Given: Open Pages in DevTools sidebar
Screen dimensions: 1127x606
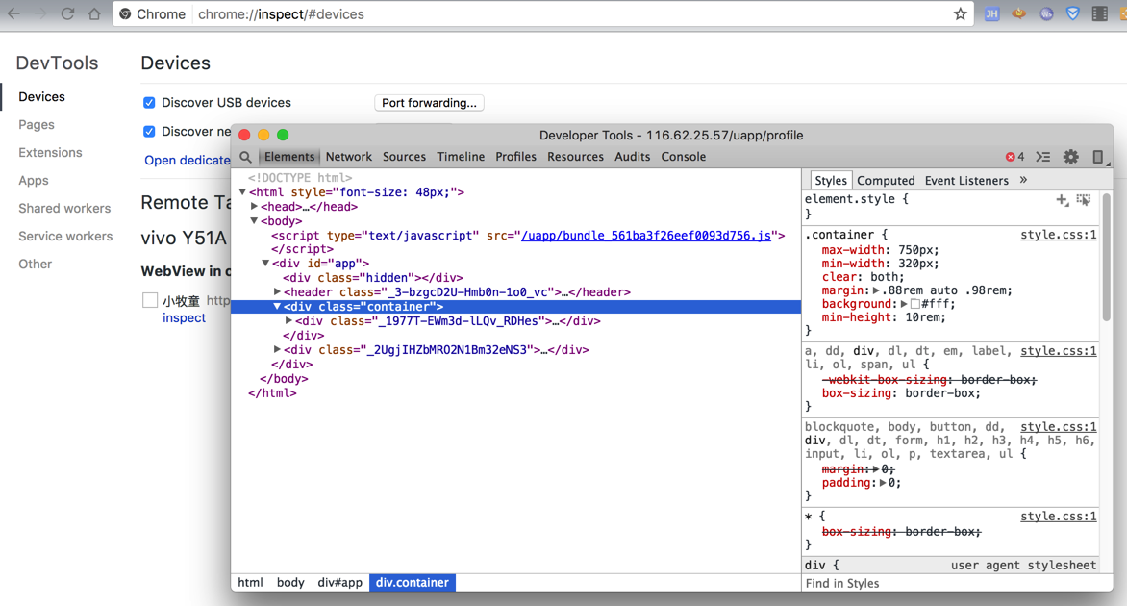Looking at the screenshot, I should pos(37,124).
